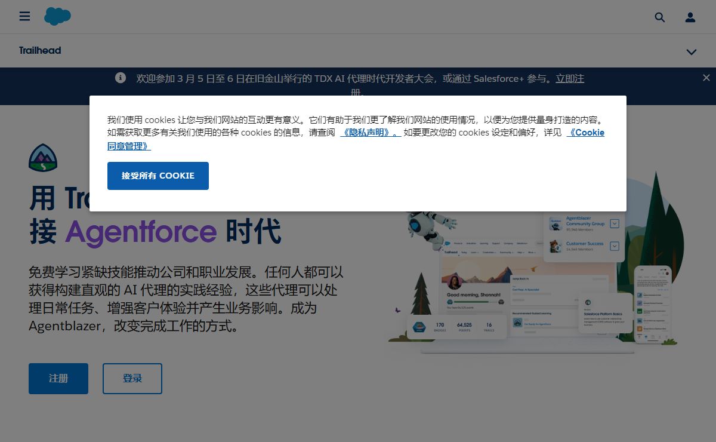Open the 《Cookie 同意管理》 link
This screenshot has height=442, width=716.
pyautogui.click(x=586, y=133)
